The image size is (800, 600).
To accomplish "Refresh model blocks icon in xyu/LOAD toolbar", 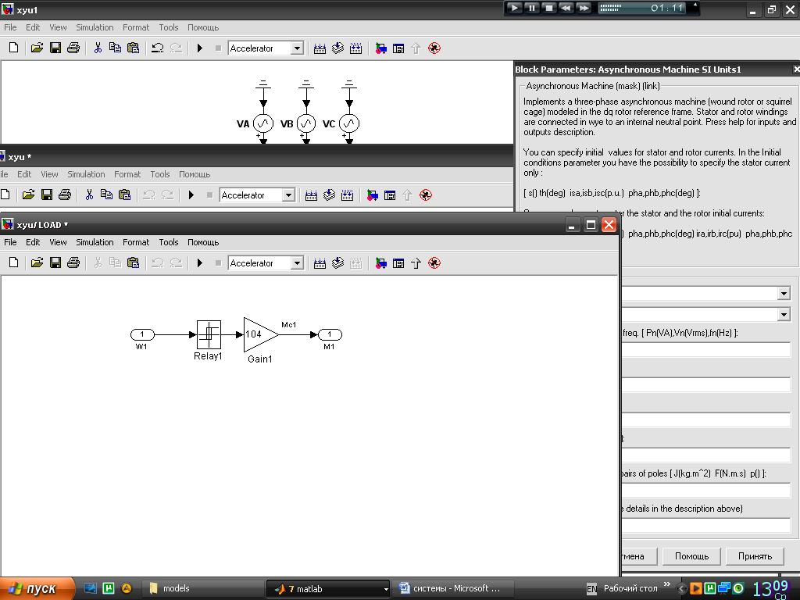I will click(x=337, y=262).
